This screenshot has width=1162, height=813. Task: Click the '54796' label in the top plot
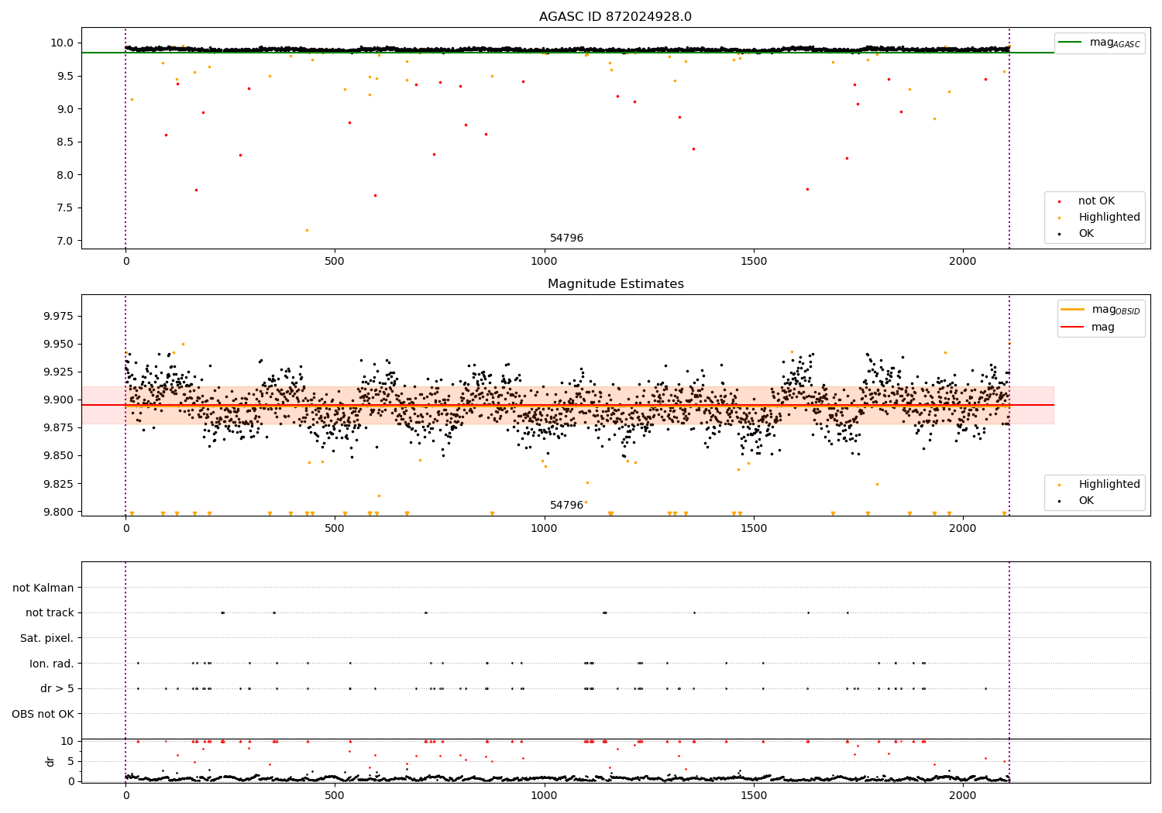coord(567,238)
